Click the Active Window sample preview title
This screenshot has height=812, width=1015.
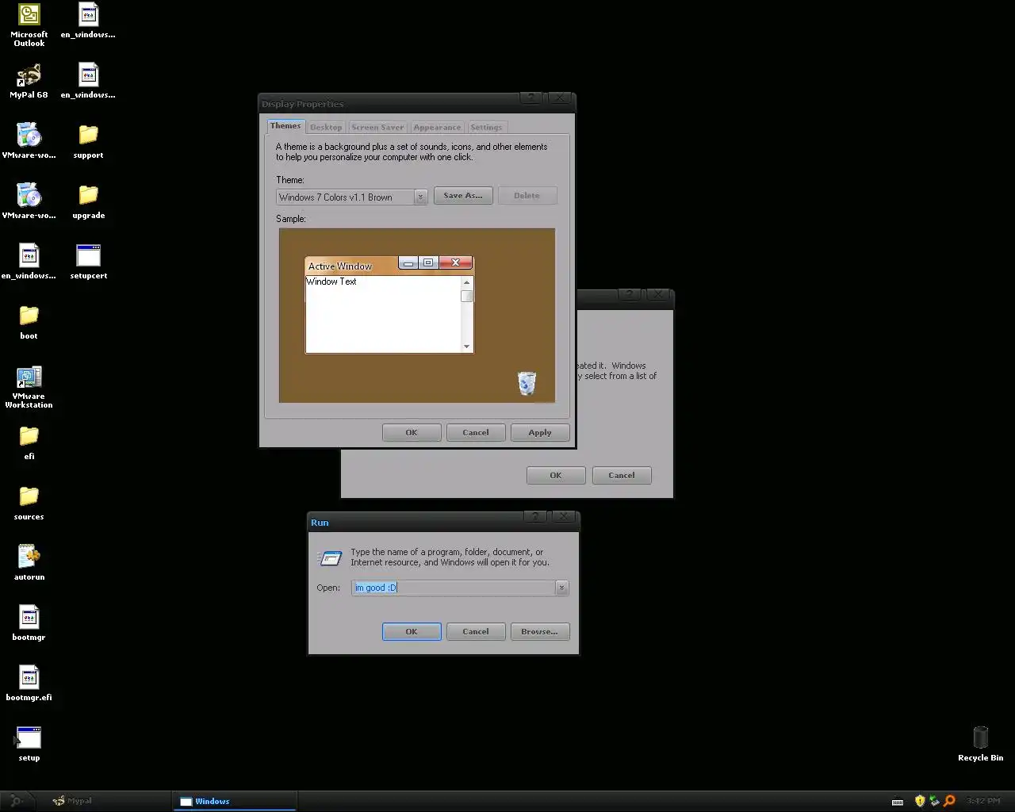point(340,266)
